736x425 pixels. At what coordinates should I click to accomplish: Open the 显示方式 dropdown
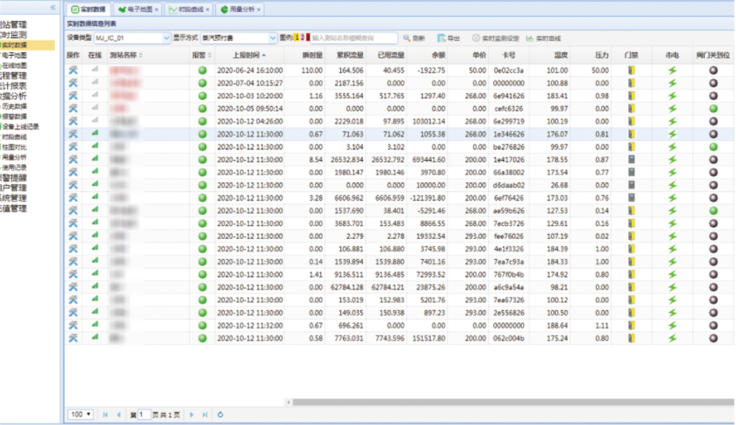(273, 38)
